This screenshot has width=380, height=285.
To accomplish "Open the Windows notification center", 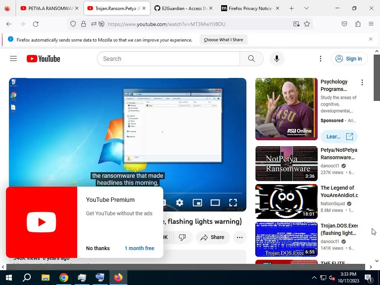I will [368, 278].
